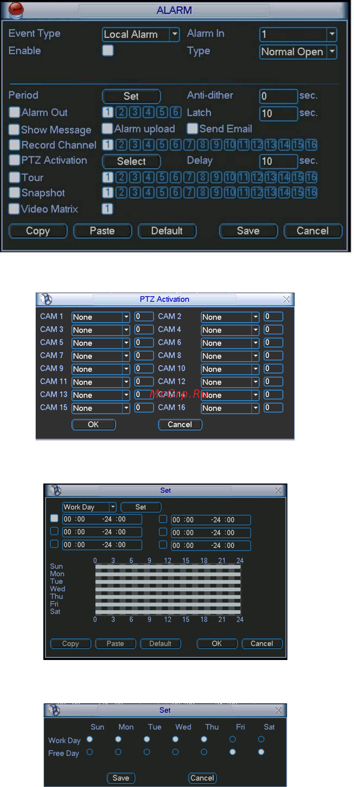Click the Latch seconds input field

coord(278,113)
